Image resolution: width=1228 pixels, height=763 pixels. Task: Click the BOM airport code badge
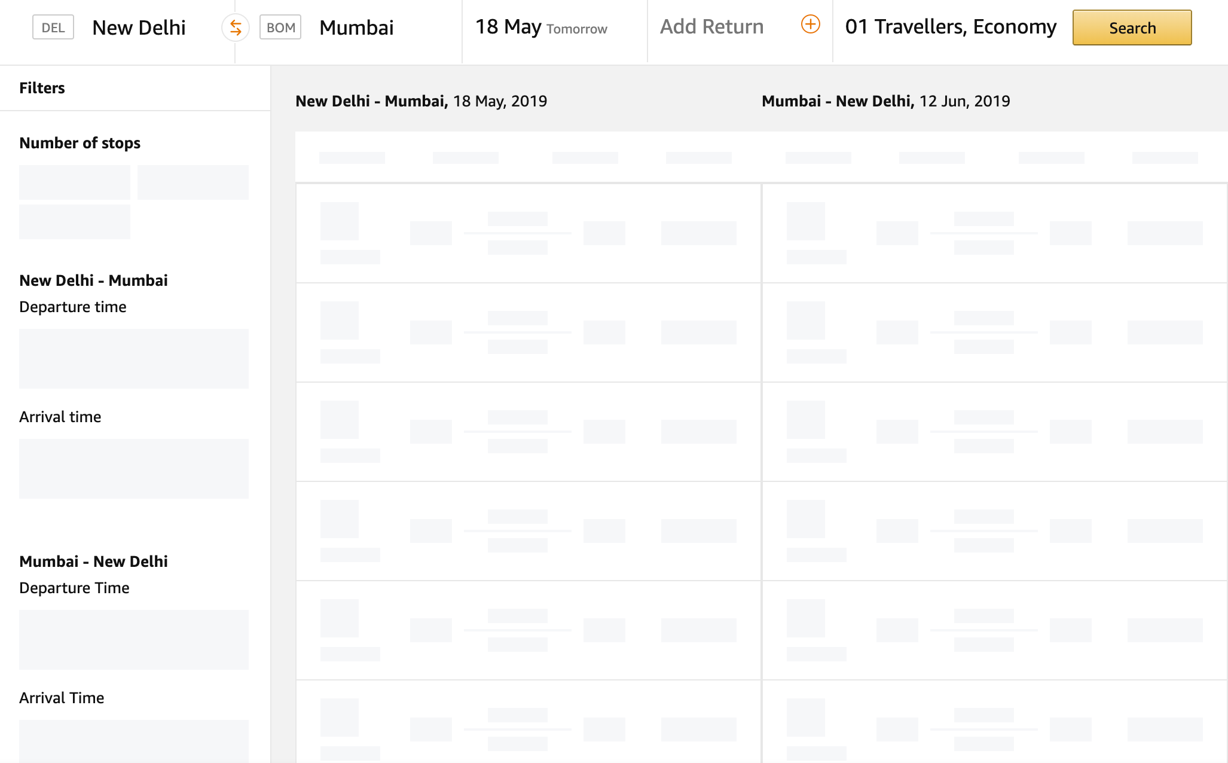280,28
